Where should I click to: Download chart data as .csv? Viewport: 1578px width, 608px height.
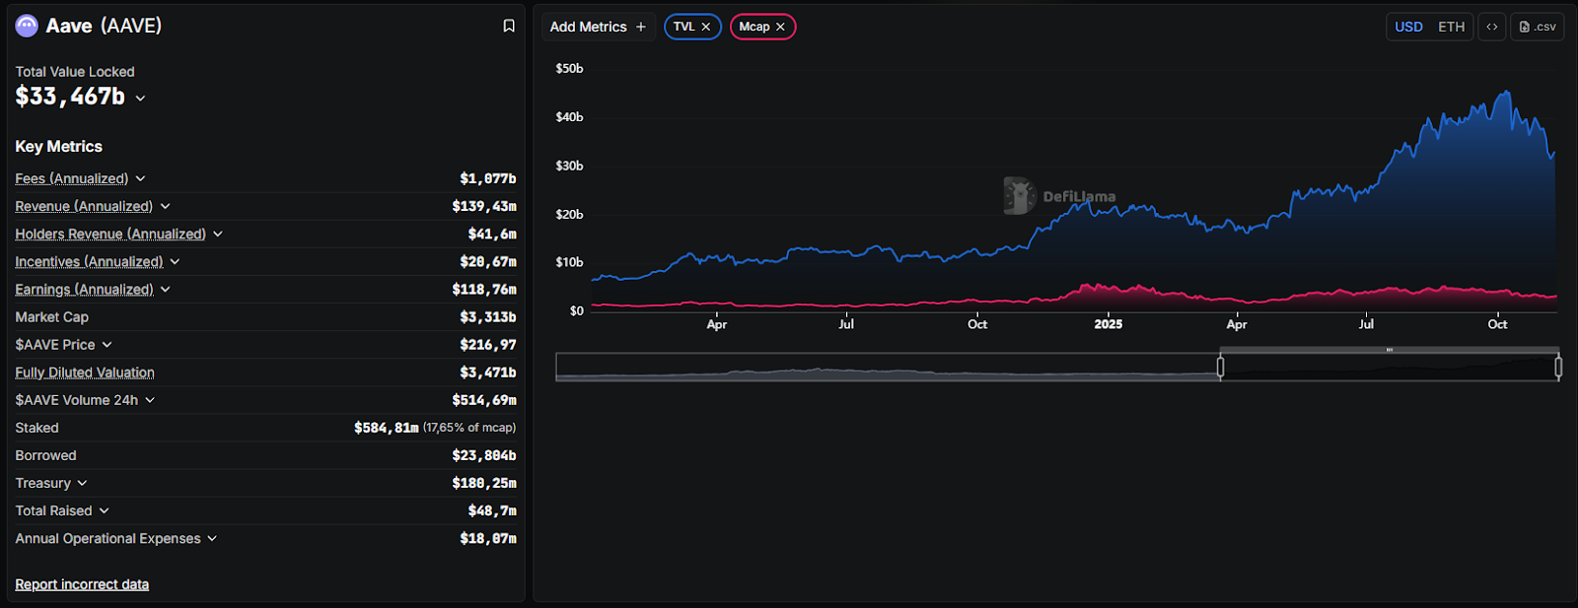pyautogui.click(x=1538, y=27)
